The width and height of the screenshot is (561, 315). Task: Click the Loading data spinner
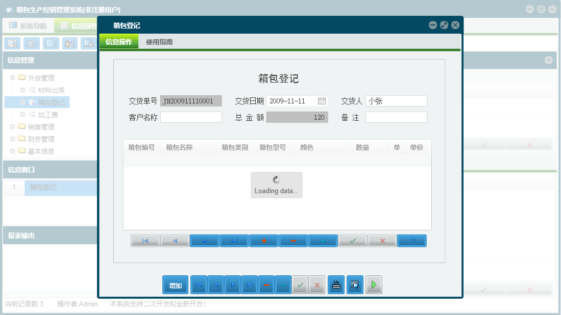click(x=276, y=185)
